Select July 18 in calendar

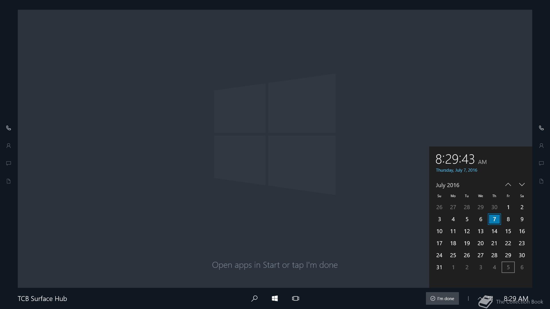(453, 243)
